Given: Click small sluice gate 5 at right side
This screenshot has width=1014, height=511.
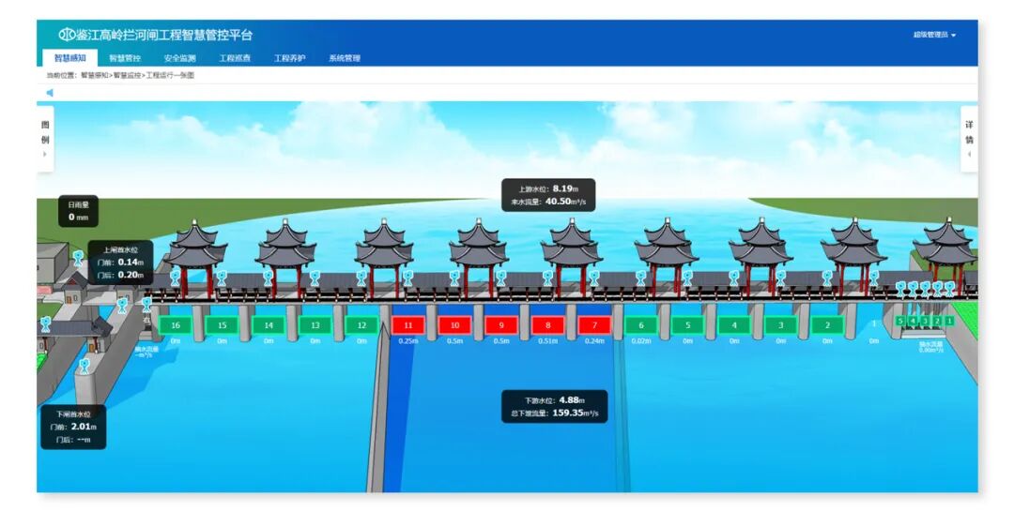Looking at the screenshot, I should [x=900, y=321].
